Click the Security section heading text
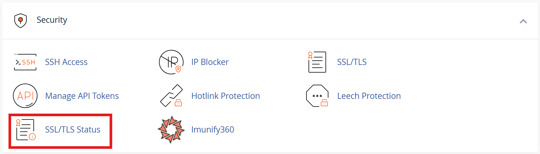Image resolution: width=540 pixels, height=154 pixels. point(52,20)
